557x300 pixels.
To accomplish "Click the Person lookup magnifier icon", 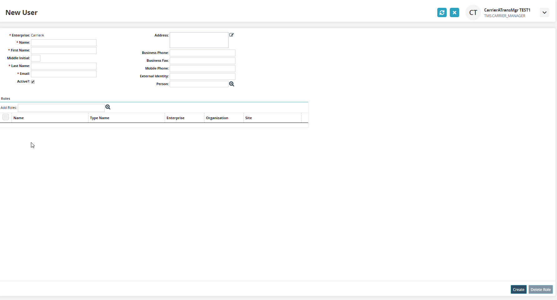I will [232, 84].
